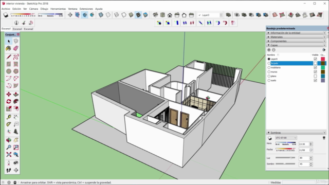329x185 pixels.
Task: Click the Sombra dark slider
Action: 285,164
